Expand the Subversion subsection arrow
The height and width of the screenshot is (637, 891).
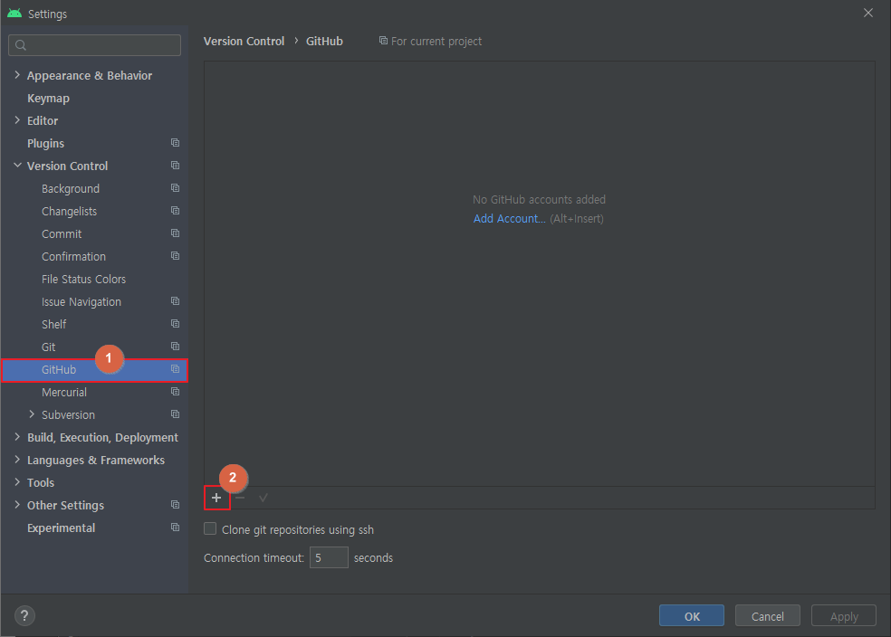click(32, 414)
